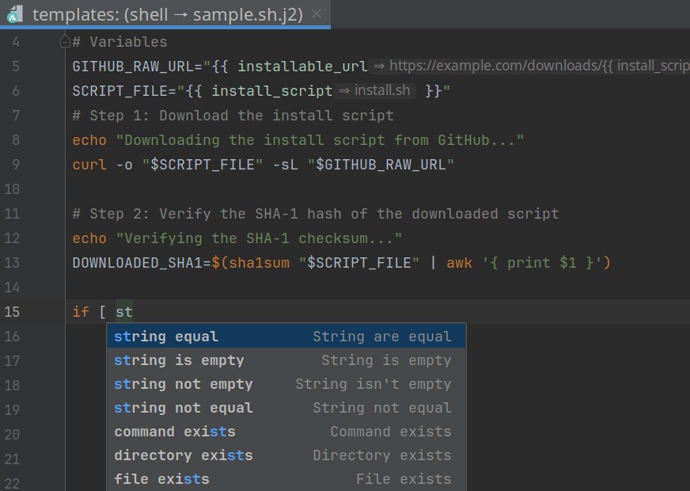
Task: Click the sample.sh.j2 file icon in tab
Action: pos(14,13)
